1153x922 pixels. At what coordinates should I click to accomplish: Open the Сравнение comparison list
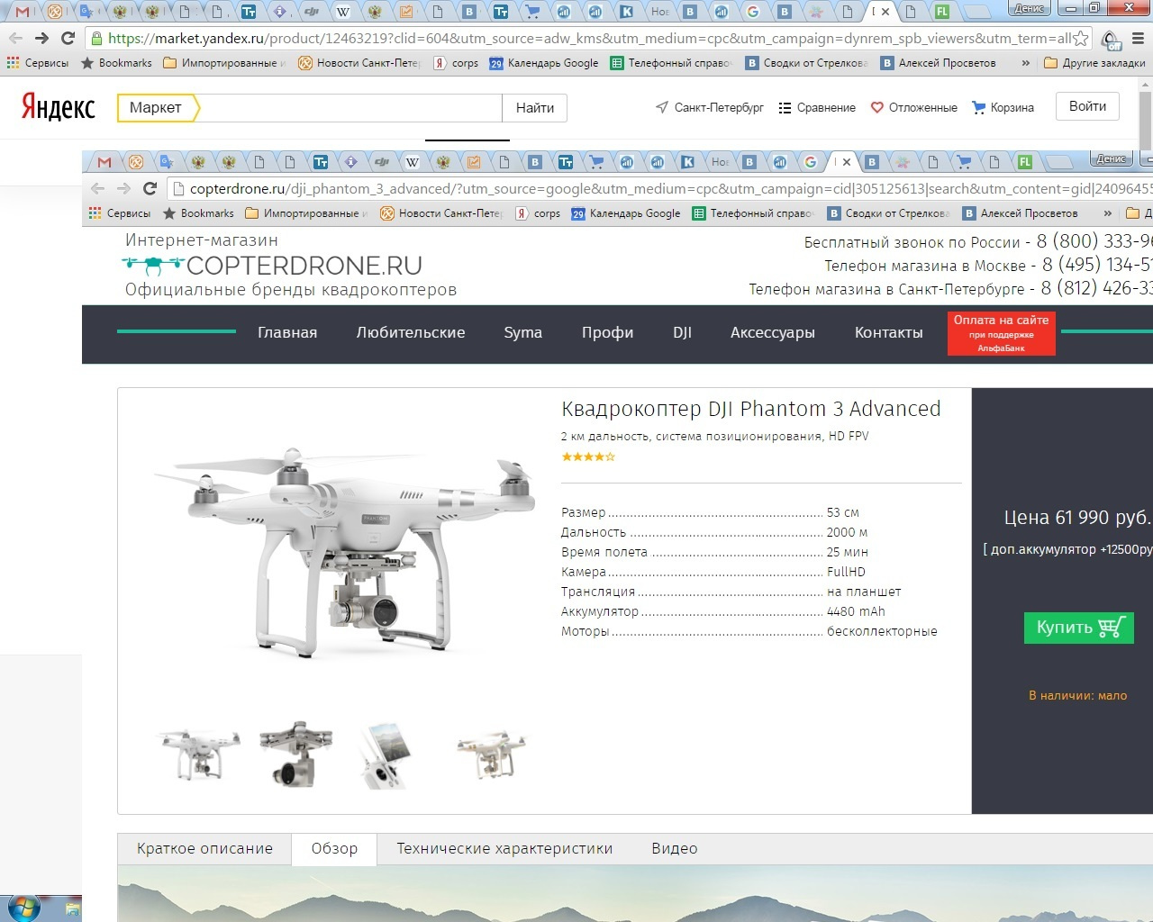[817, 107]
